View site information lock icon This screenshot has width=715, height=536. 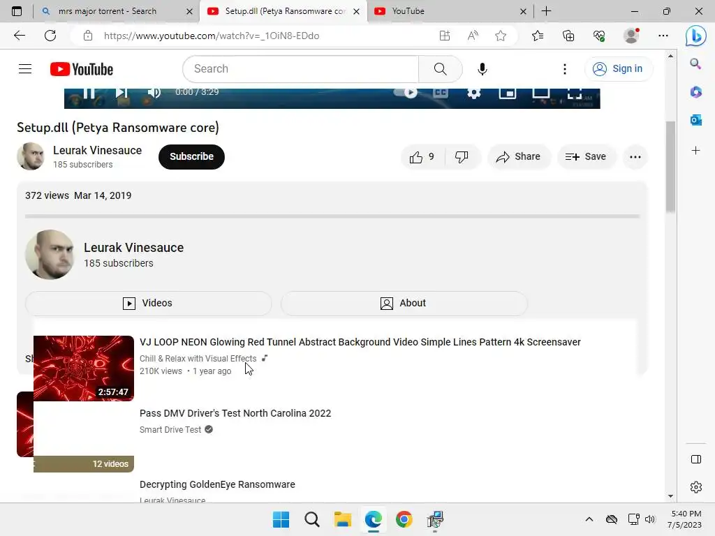click(88, 36)
